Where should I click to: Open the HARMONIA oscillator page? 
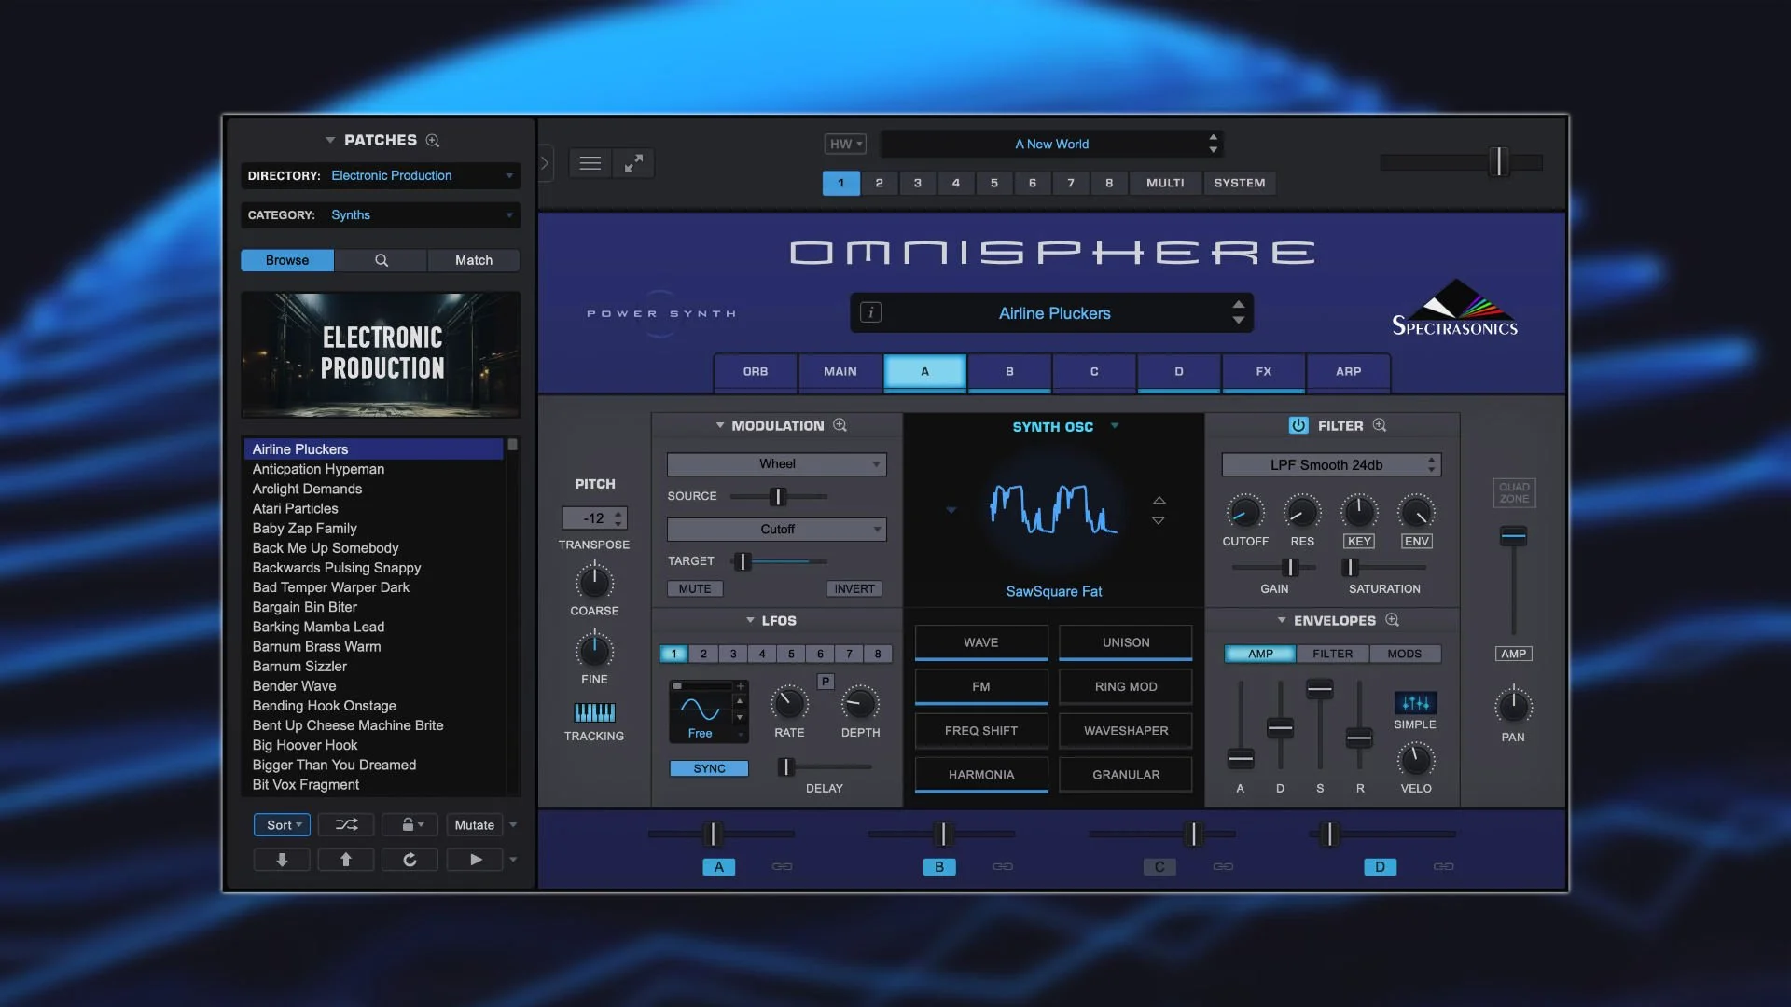pyautogui.click(x=980, y=775)
